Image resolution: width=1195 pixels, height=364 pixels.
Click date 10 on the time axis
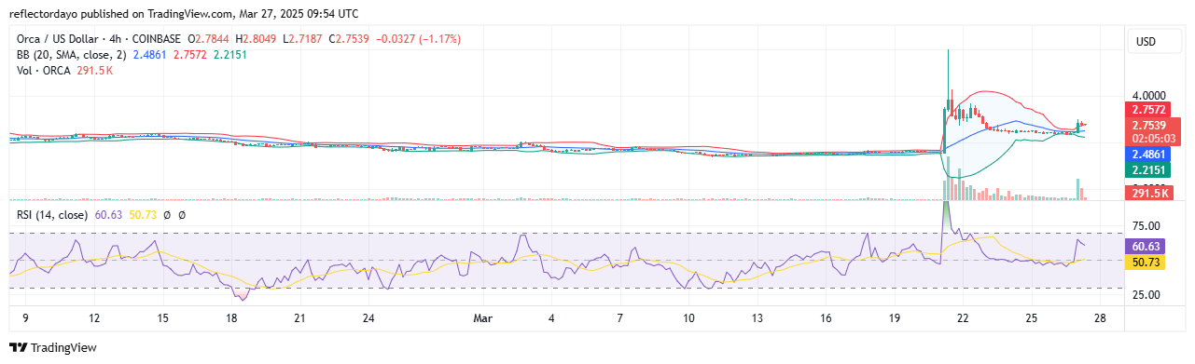tap(688, 318)
